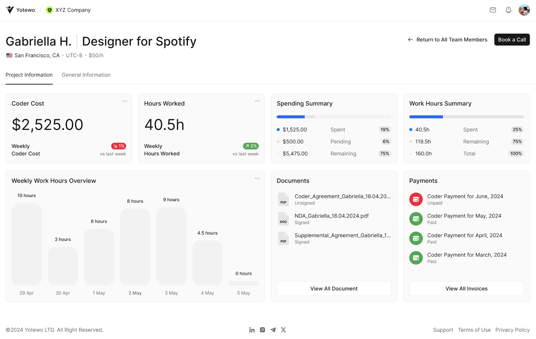The width and height of the screenshot is (536, 339).
Task: Select the Project Information tab
Action: click(x=29, y=75)
